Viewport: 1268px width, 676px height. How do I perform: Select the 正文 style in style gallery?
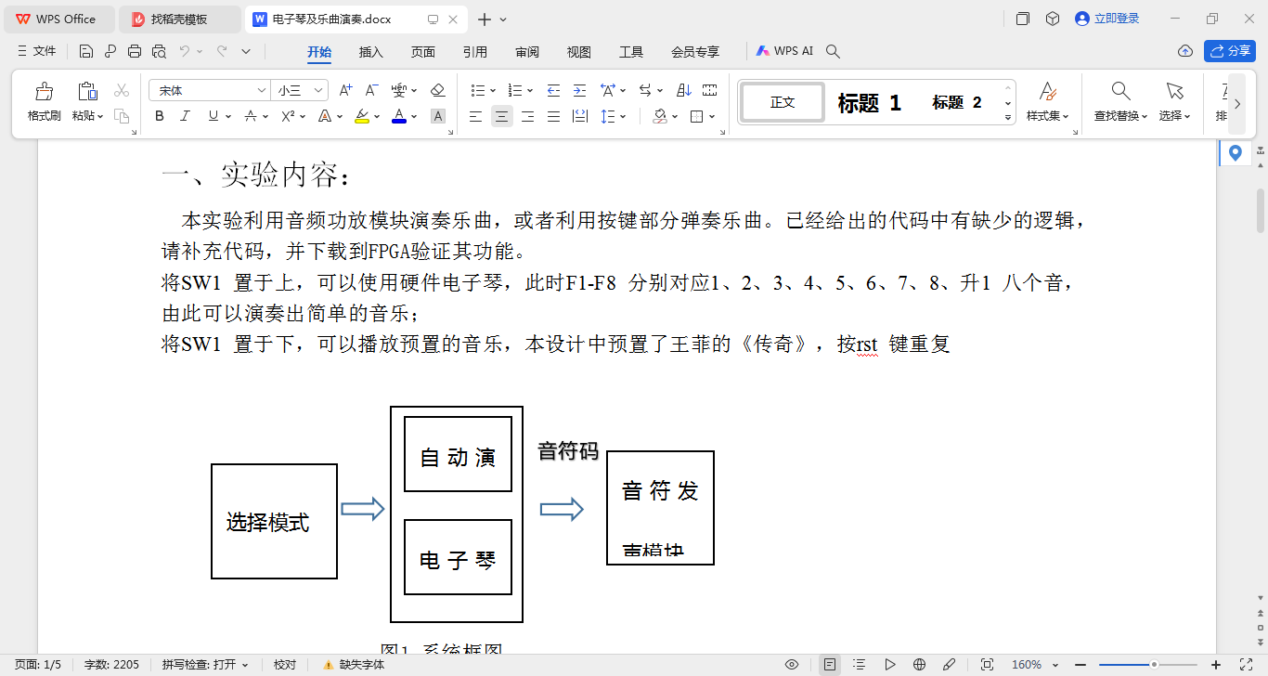click(x=781, y=102)
